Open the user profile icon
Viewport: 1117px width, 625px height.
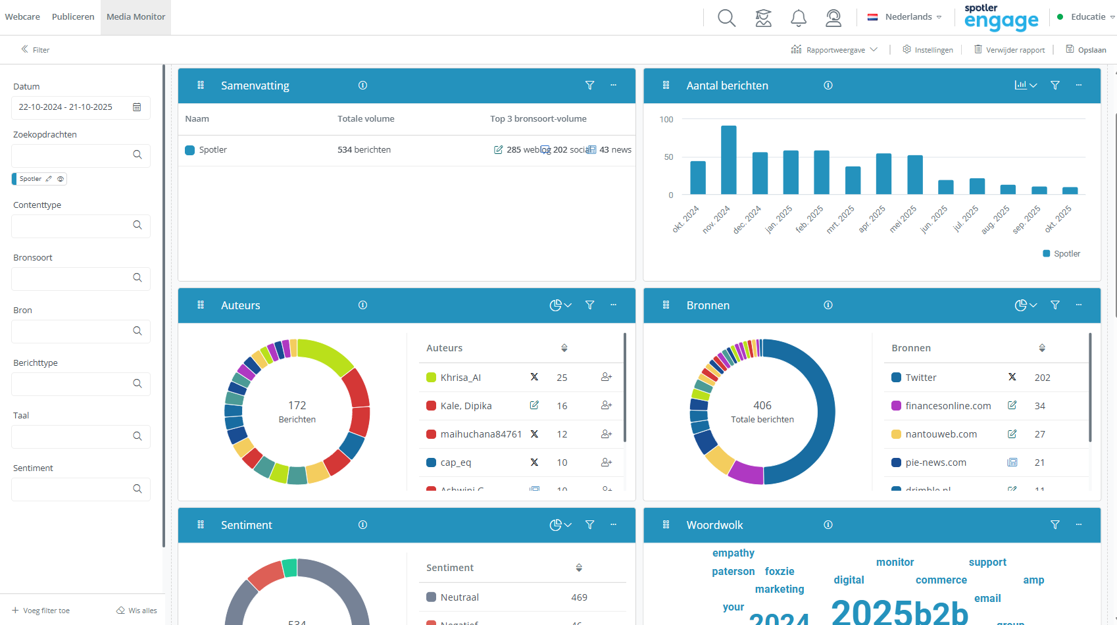click(833, 18)
